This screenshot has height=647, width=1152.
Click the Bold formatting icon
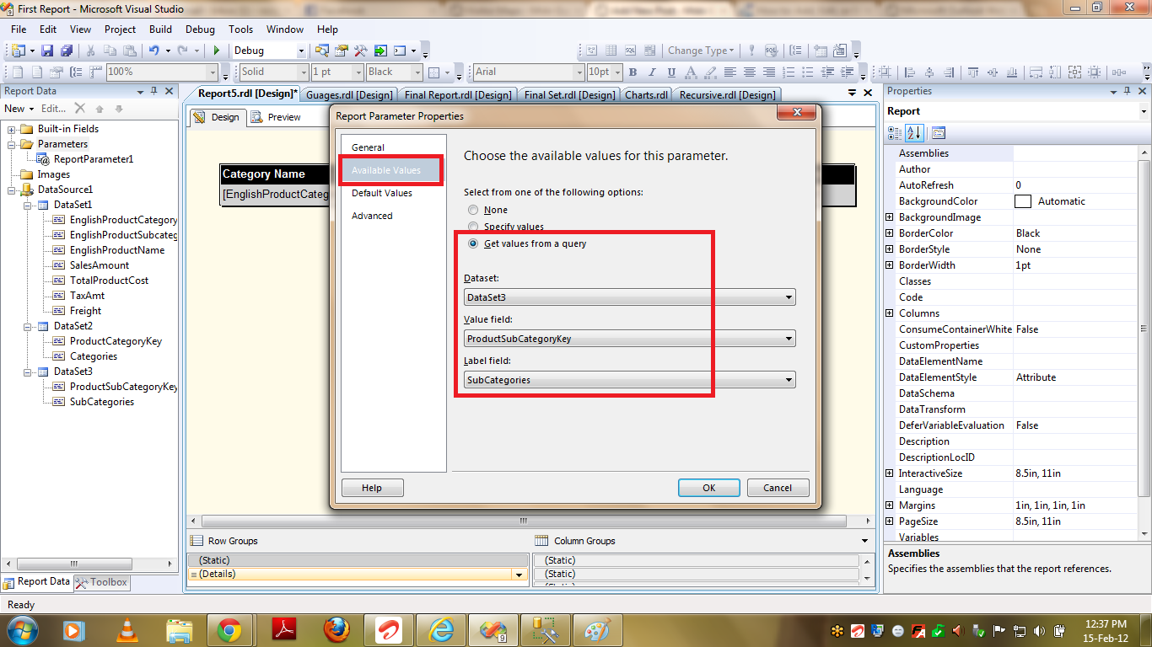point(633,72)
